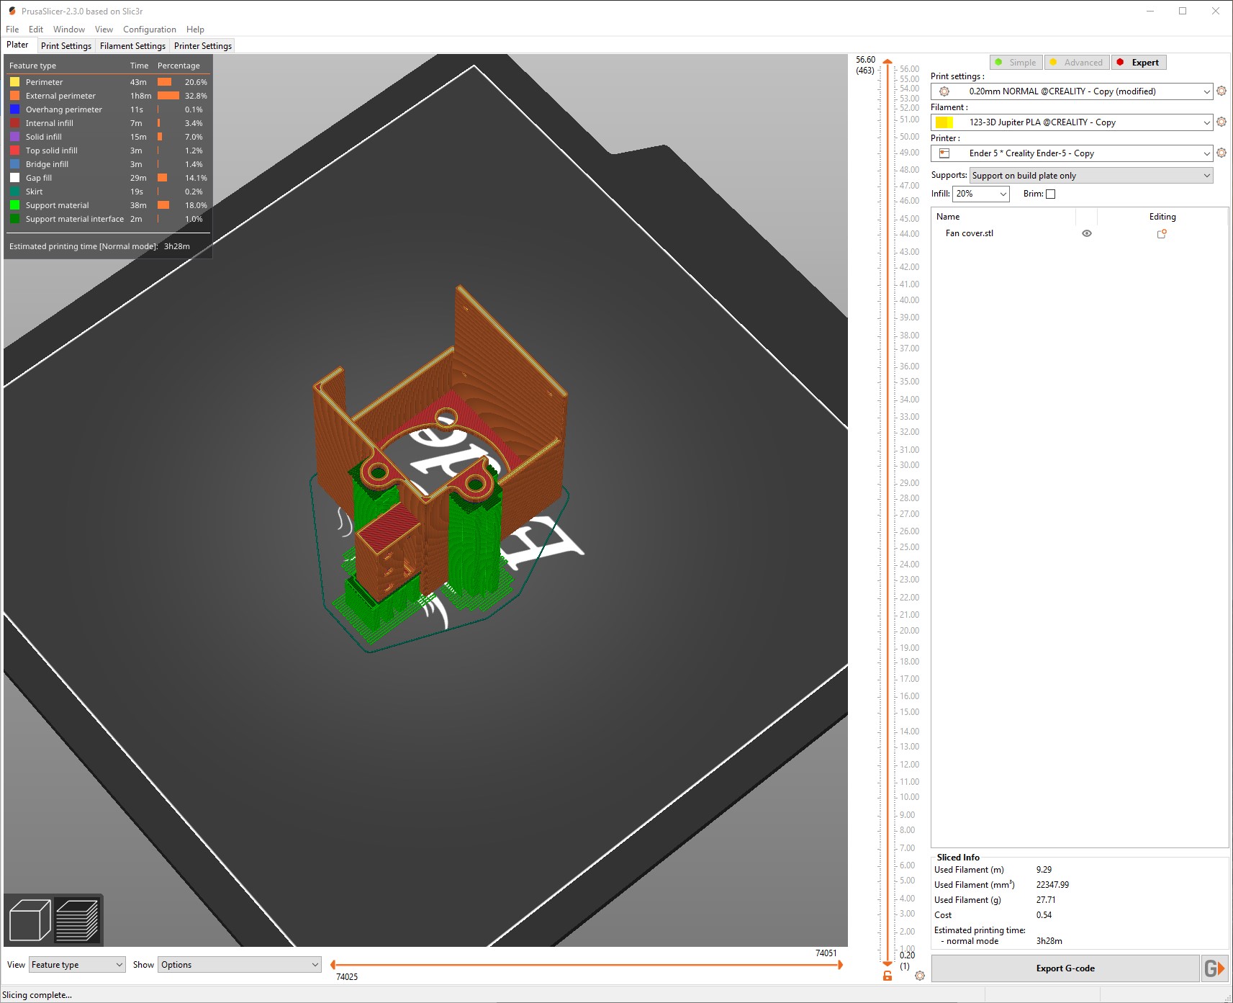1233x1003 pixels.
Task: Click the Name column header in object list
Action: click(948, 217)
